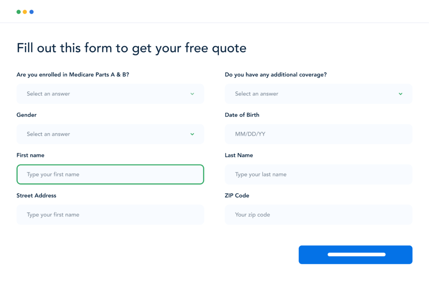Click the Medicare enrollment dropdown chevron
This screenshot has height=281, width=429.
192,94
